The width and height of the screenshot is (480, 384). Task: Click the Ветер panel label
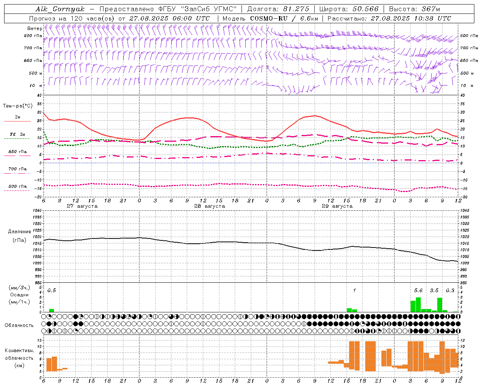pos(34,28)
